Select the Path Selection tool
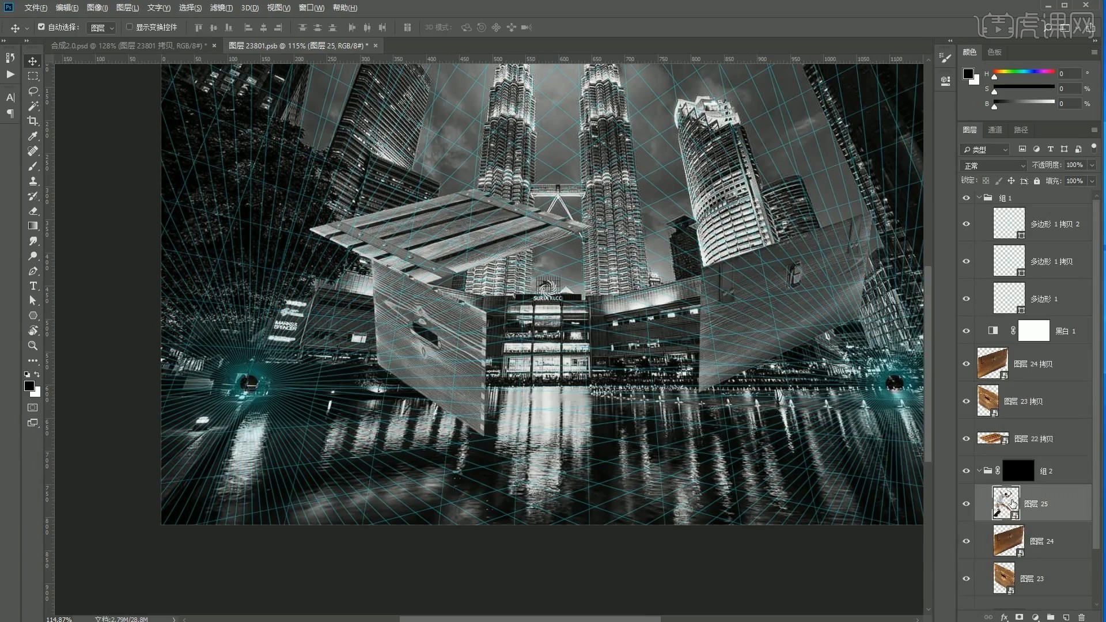Viewport: 1106px width, 622px height. pyautogui.click(x=33, y=301)
